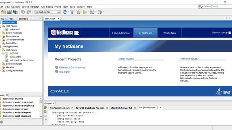Click the Profile Project toolbar icon
Screen dimensions: 232x130
tap(100, 12)
